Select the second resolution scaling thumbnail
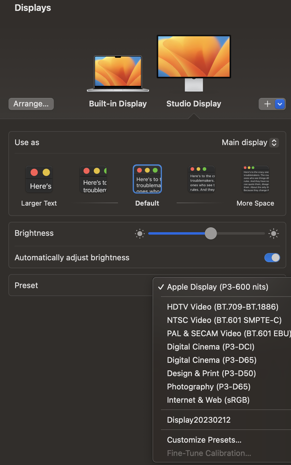 pyautogui.click(x=93, y=179)
